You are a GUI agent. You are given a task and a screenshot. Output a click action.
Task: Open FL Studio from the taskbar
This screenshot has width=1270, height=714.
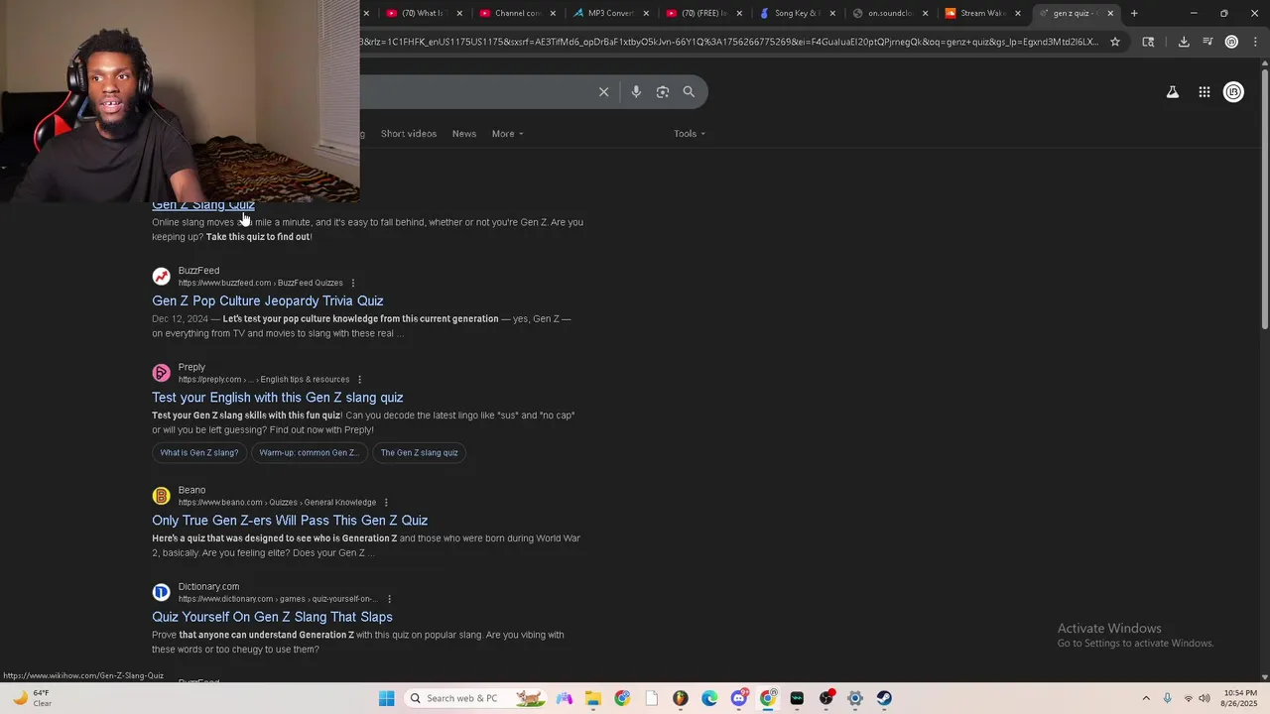(681, 698)
